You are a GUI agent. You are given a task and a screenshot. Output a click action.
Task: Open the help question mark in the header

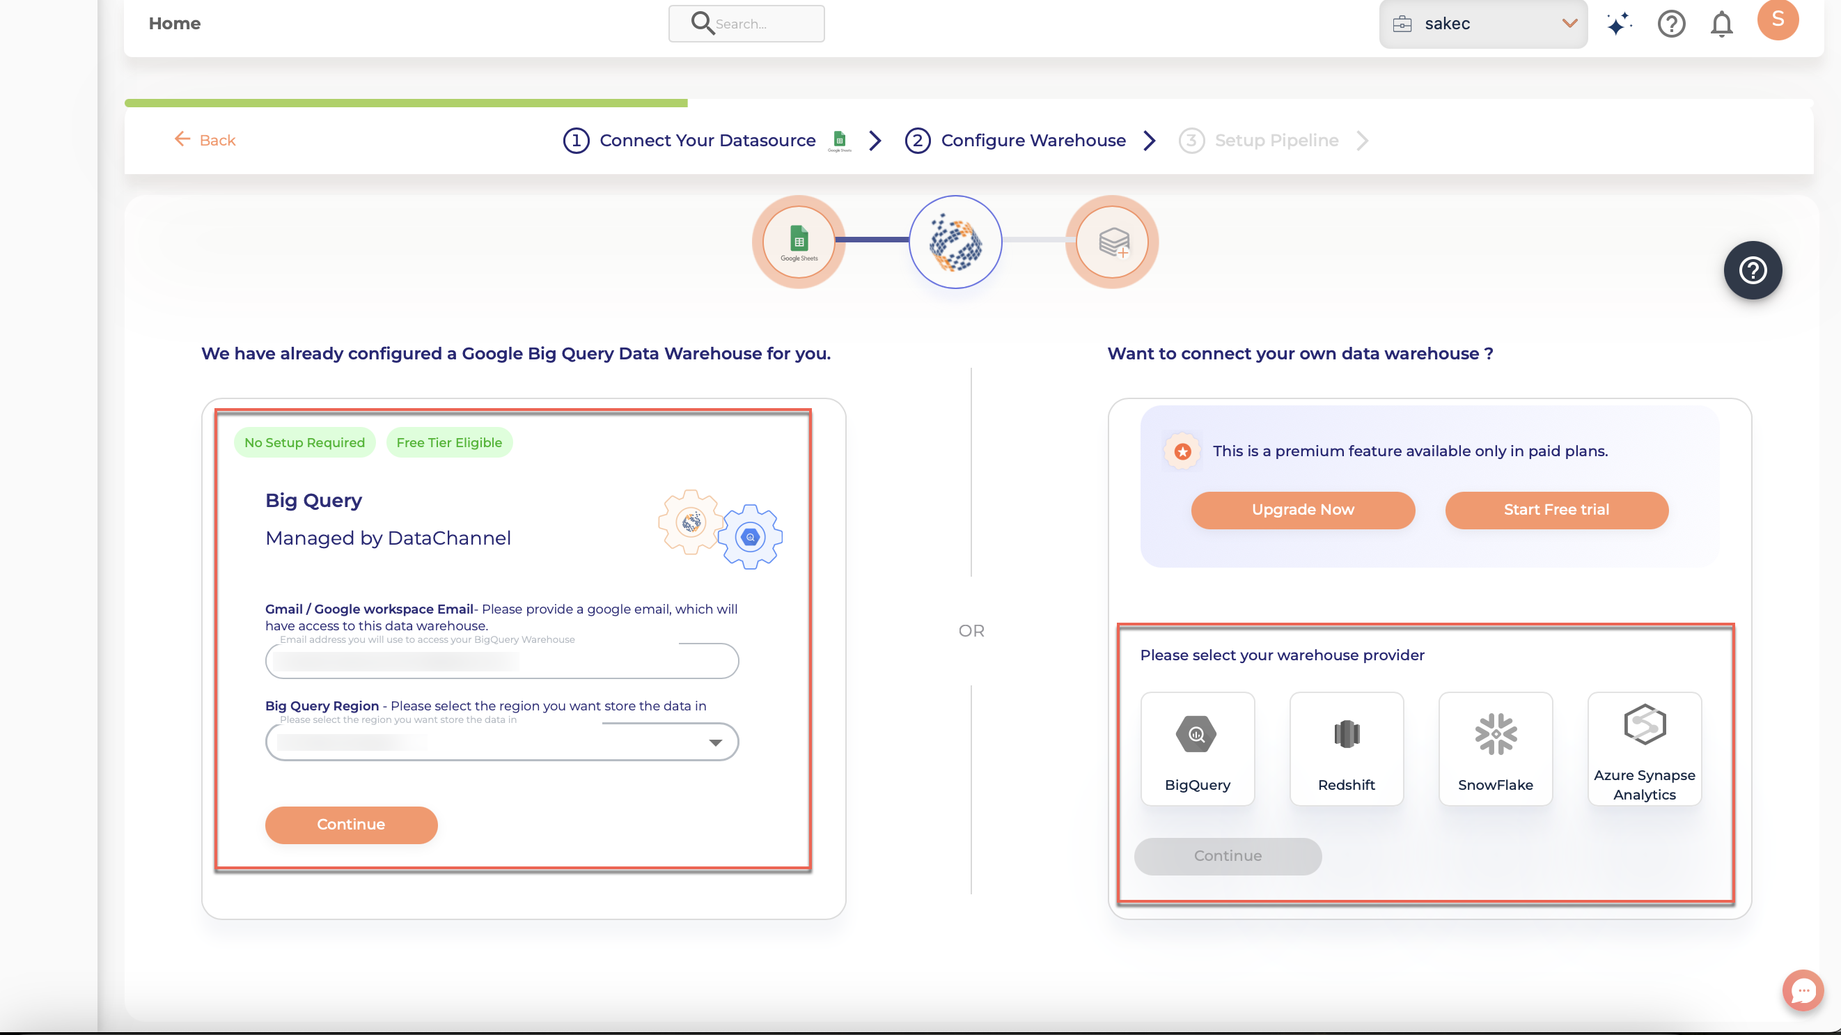click(1671, 24)
